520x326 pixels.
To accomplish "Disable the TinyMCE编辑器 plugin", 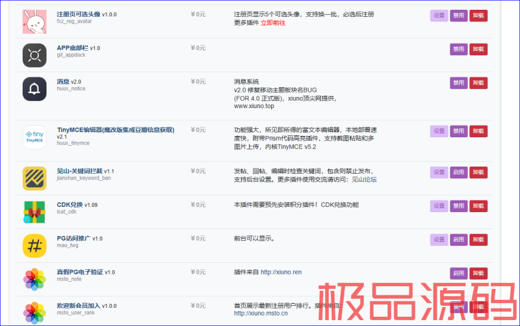I will pyautogui.click(x=459, y=131).
